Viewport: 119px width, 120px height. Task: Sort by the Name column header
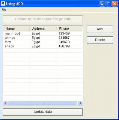pos(16,28)
